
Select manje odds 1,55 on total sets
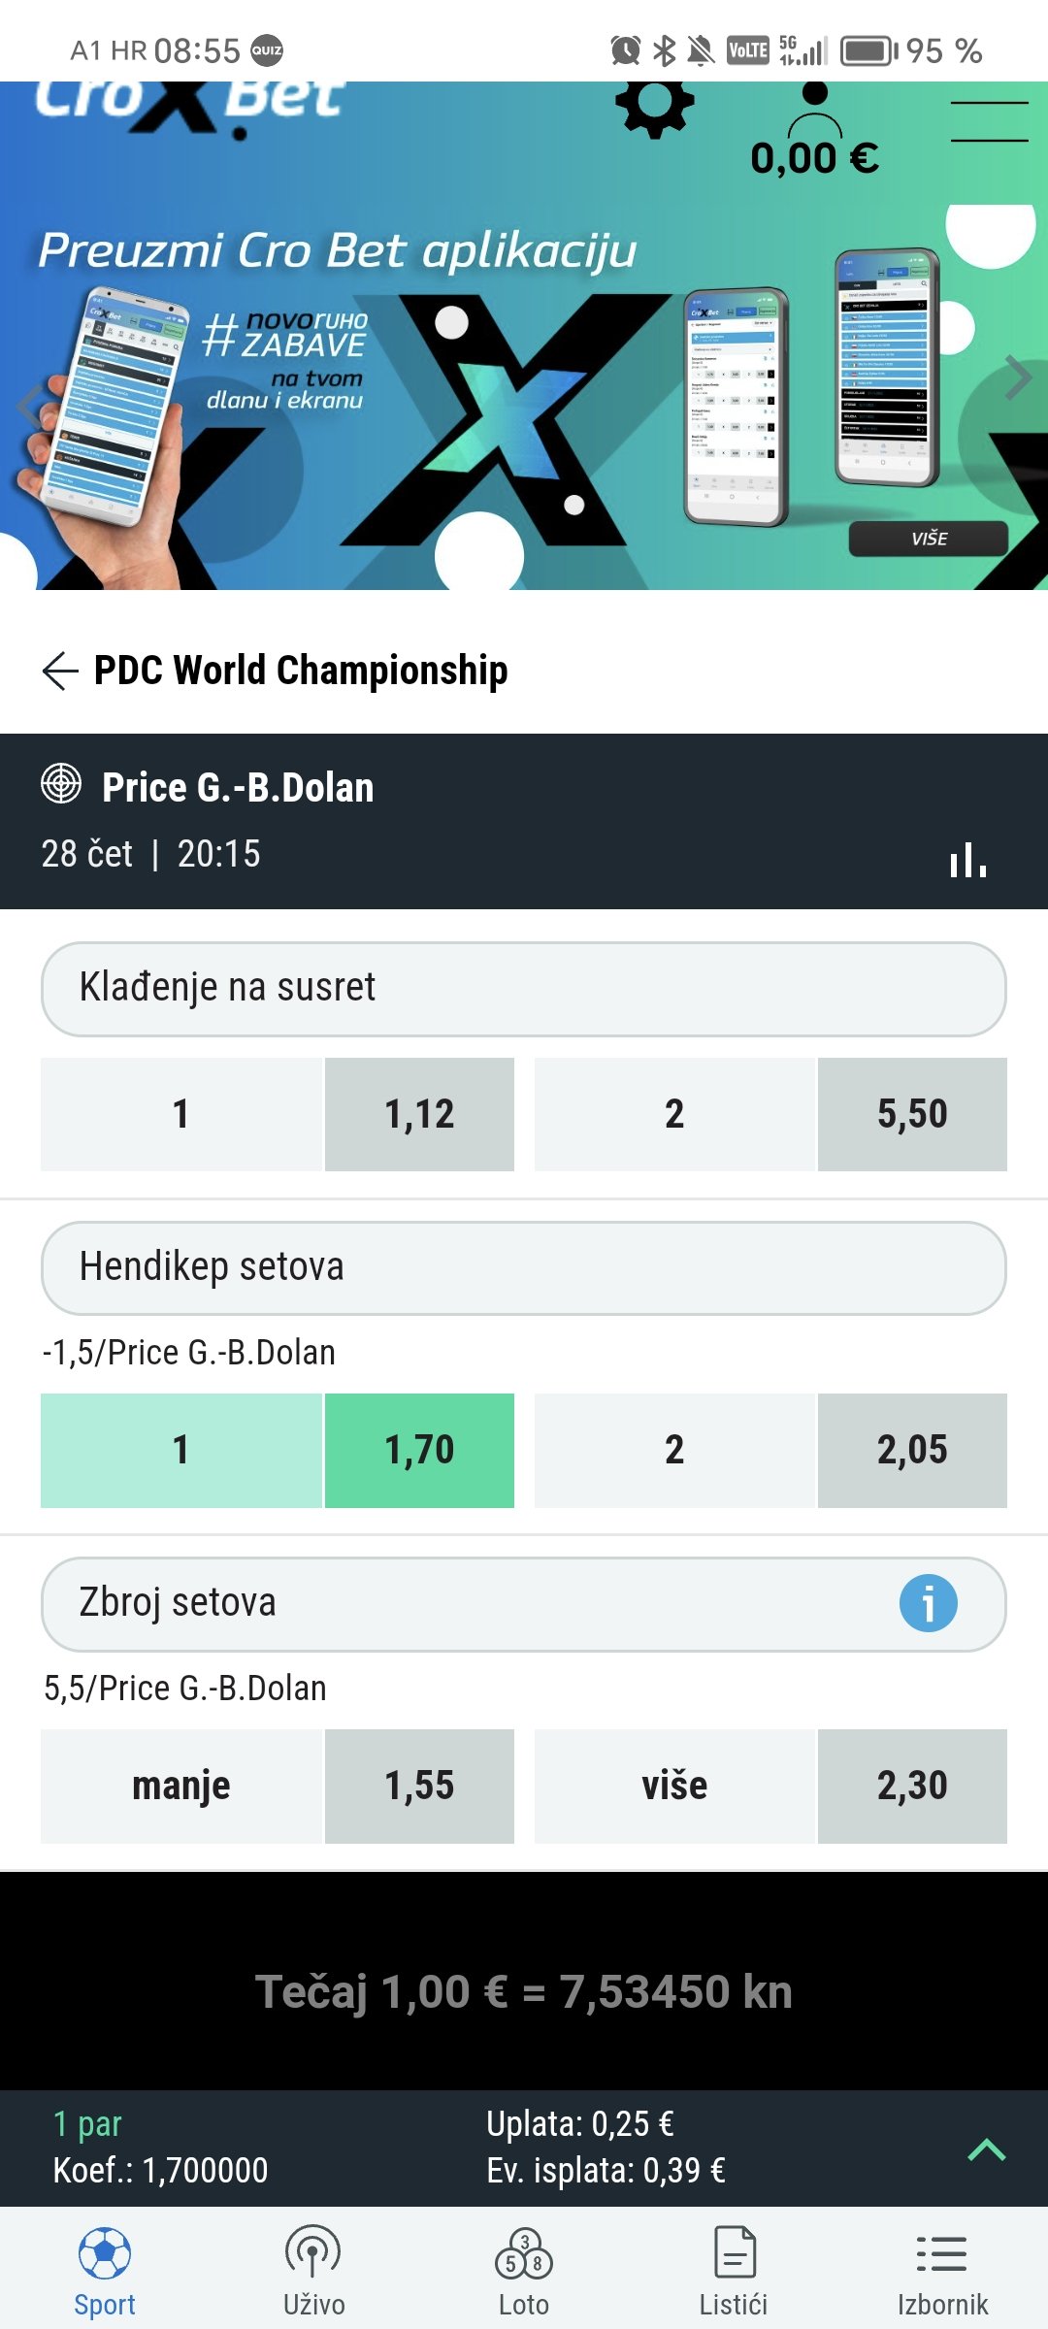pos(419,1787)
